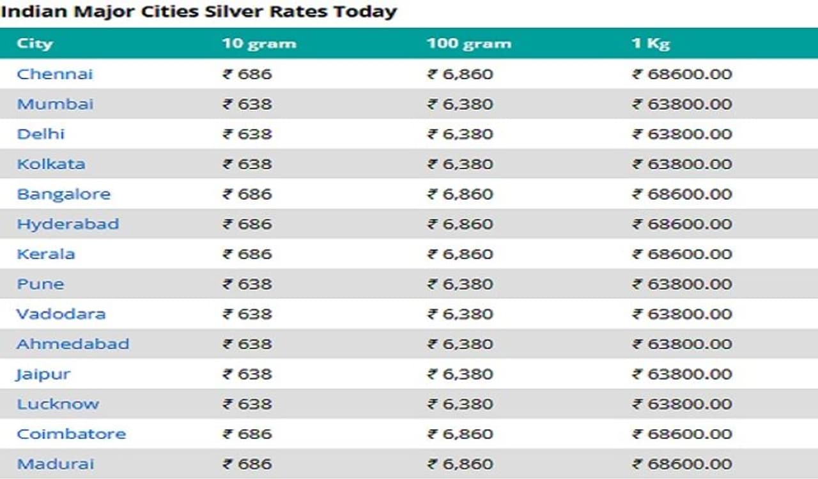Click Mumbai's 100 gram price ₹ 6,380
This screenshot has height=479, width=818.
(x=460, y=104)
